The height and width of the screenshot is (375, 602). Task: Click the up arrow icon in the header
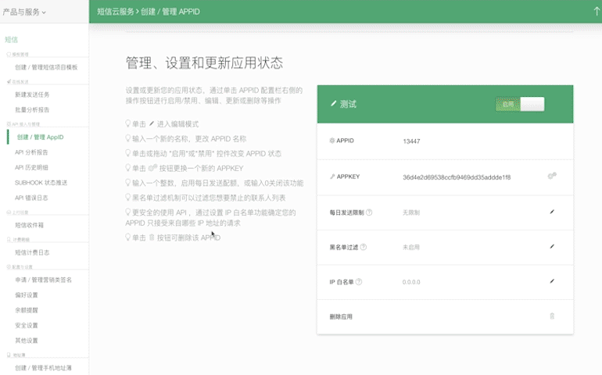point(597,12)
